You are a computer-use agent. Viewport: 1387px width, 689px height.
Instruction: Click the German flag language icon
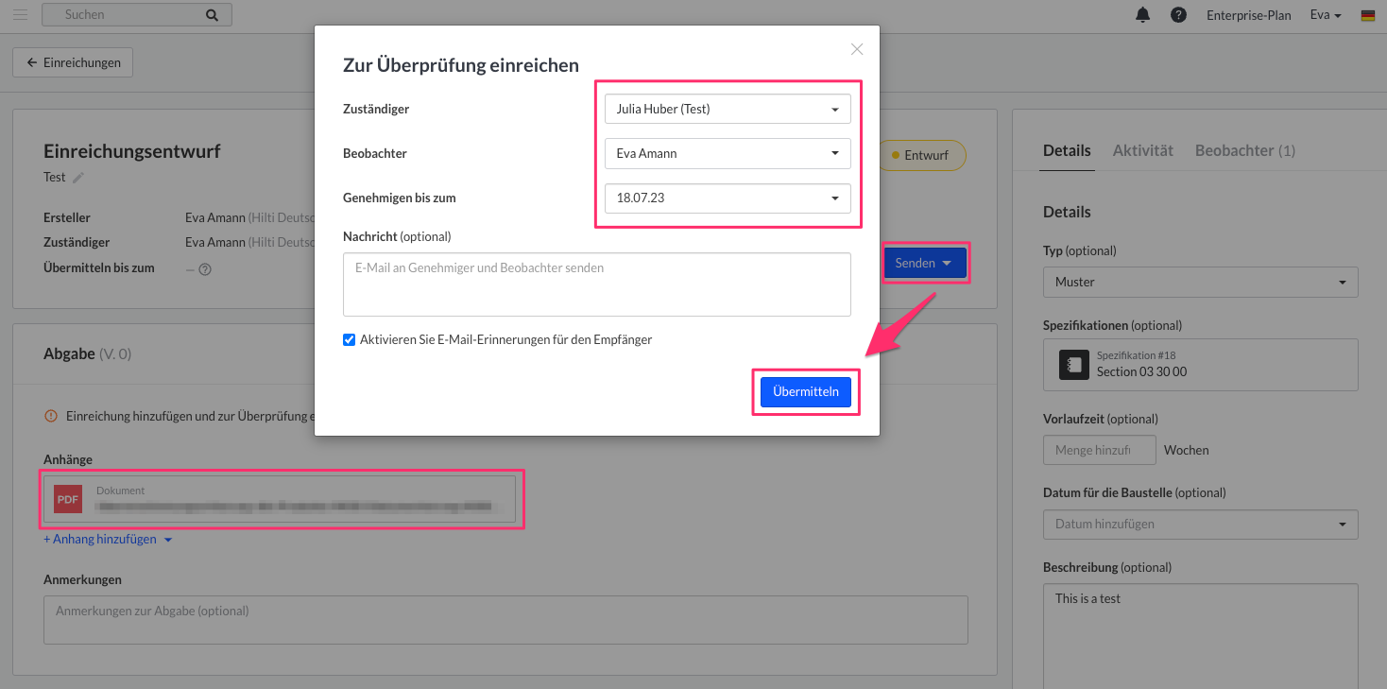point(1367,15)
